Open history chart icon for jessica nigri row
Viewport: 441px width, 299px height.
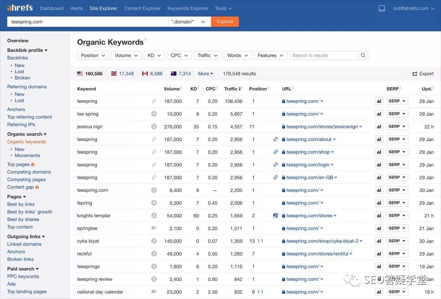[379, 127]
